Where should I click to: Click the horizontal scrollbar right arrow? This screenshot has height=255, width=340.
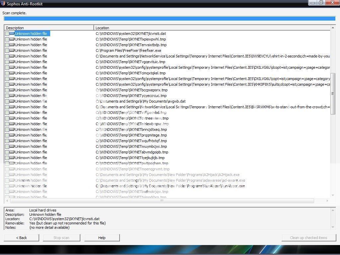point(327,201)
